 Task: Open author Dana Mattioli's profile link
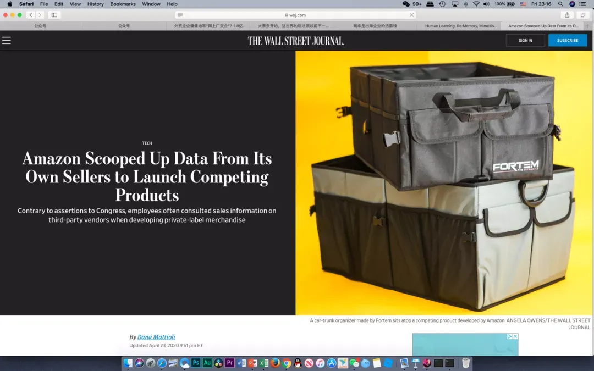coord(156,337)
